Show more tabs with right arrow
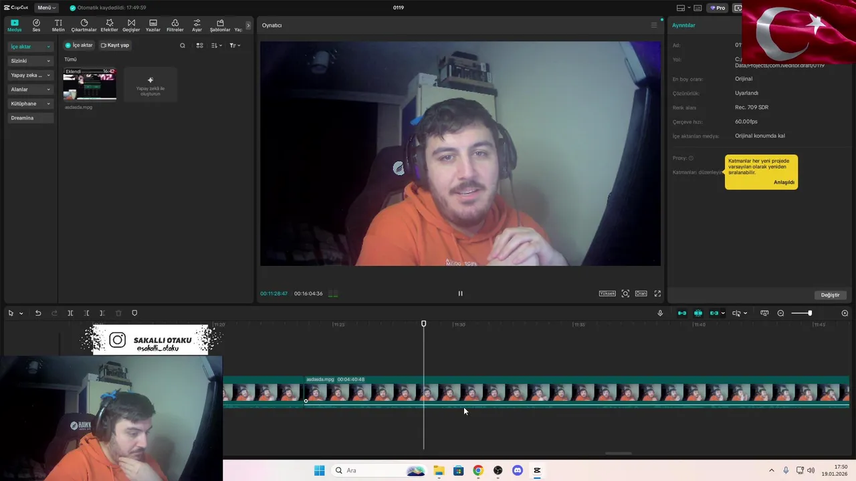The width and height of the screenshot is (856, 481). coord(248,25)
